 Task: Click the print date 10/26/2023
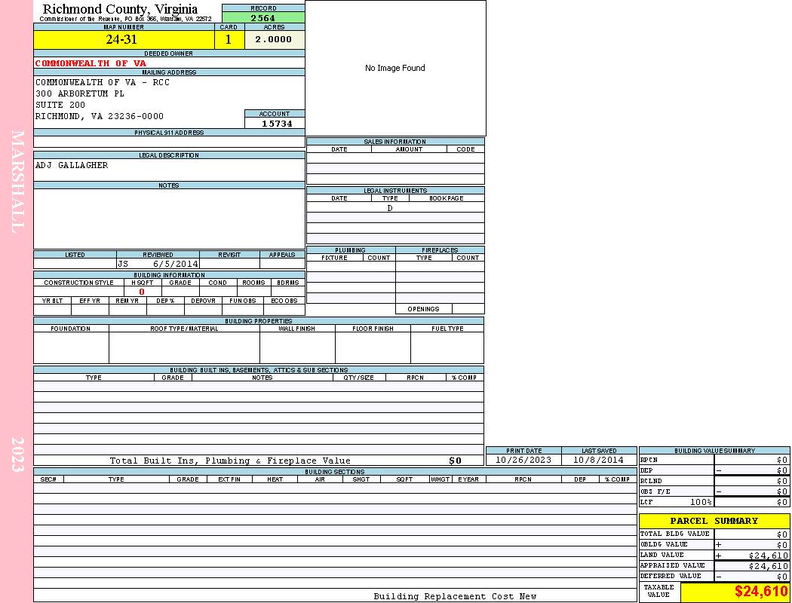(523, 460)
